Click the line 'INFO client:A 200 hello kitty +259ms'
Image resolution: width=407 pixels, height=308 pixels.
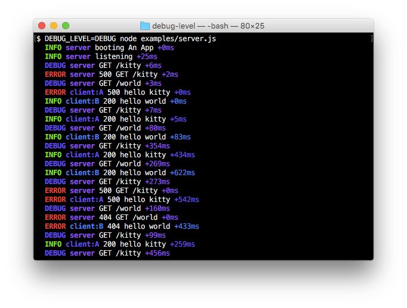click(120, 244)
